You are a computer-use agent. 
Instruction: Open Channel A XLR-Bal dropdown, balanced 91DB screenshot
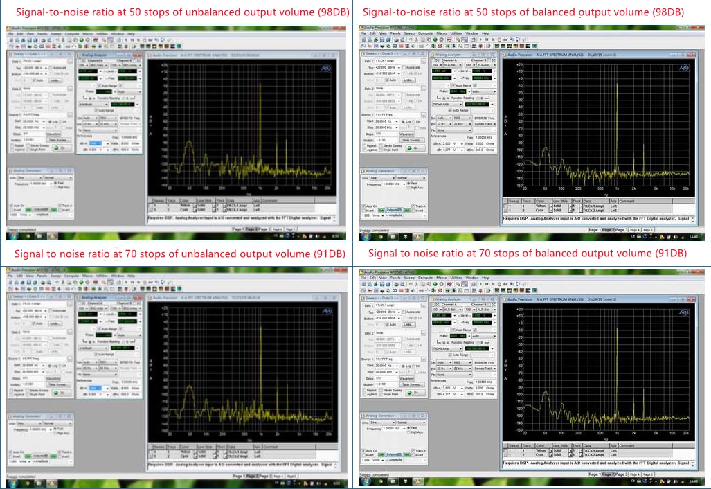[x=452, y=310]
